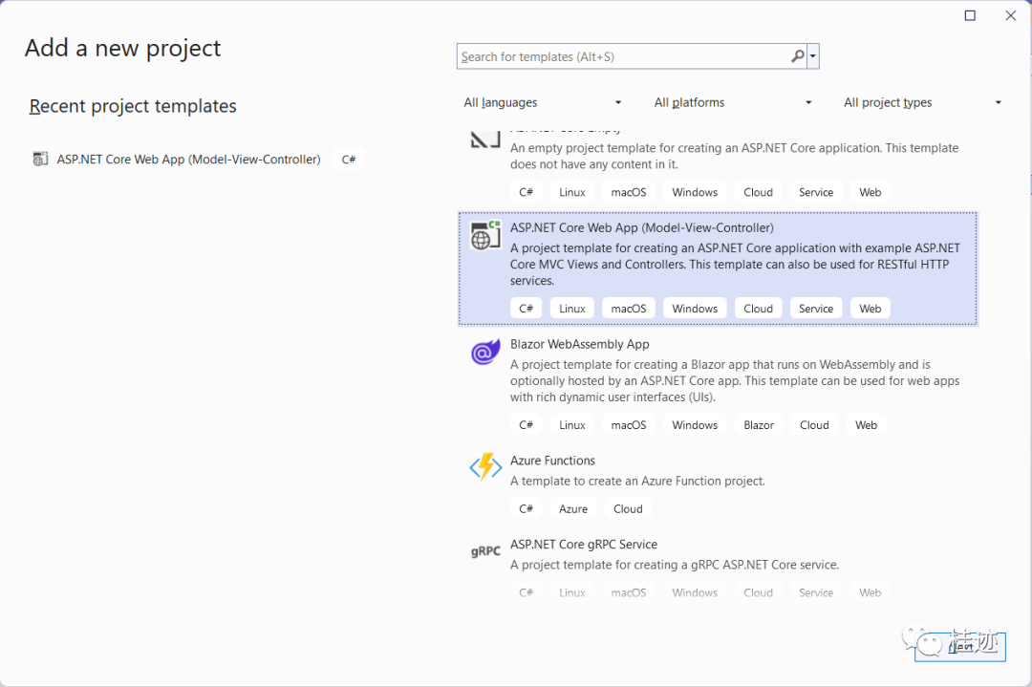Click the search magnifier icon in the template search box
The image size is (1032, 687).
[797, 56]
